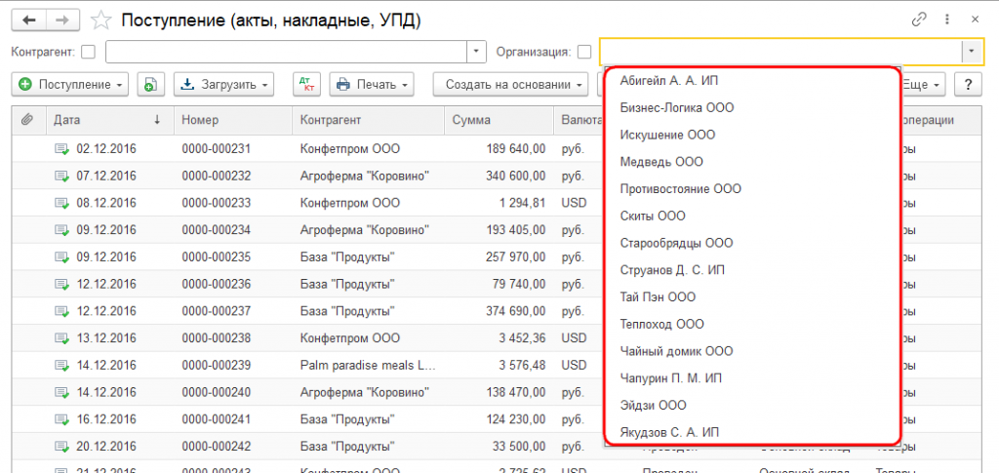
Task: Click document icon in row 0000-000239
Action: (x=61, y=366)
